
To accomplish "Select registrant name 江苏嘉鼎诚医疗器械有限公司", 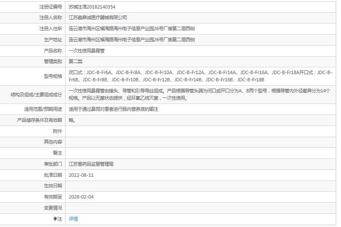I will coord(98,17).
